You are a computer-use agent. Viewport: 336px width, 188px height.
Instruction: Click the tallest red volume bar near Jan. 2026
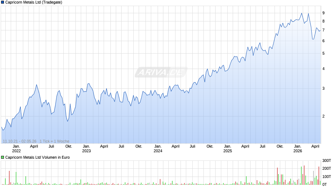pyautogui.click(x=304, y=175)
